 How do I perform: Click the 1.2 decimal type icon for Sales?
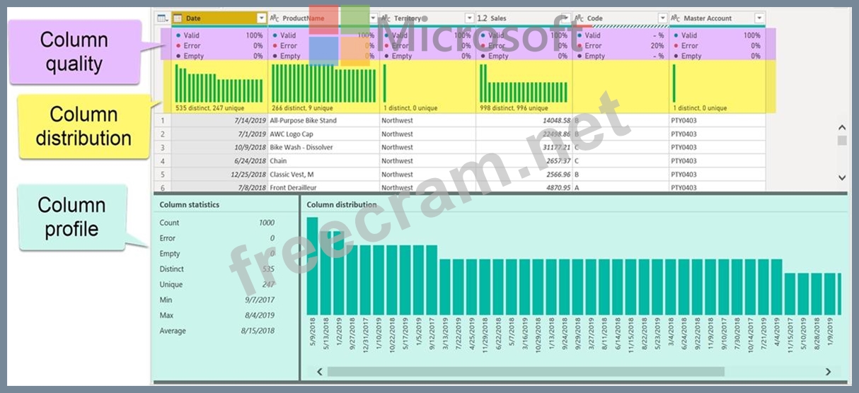(482, 18)
